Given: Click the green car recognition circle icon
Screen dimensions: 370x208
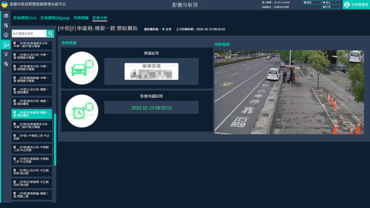Looking at the screenshot, I should [x=82, y=68].
